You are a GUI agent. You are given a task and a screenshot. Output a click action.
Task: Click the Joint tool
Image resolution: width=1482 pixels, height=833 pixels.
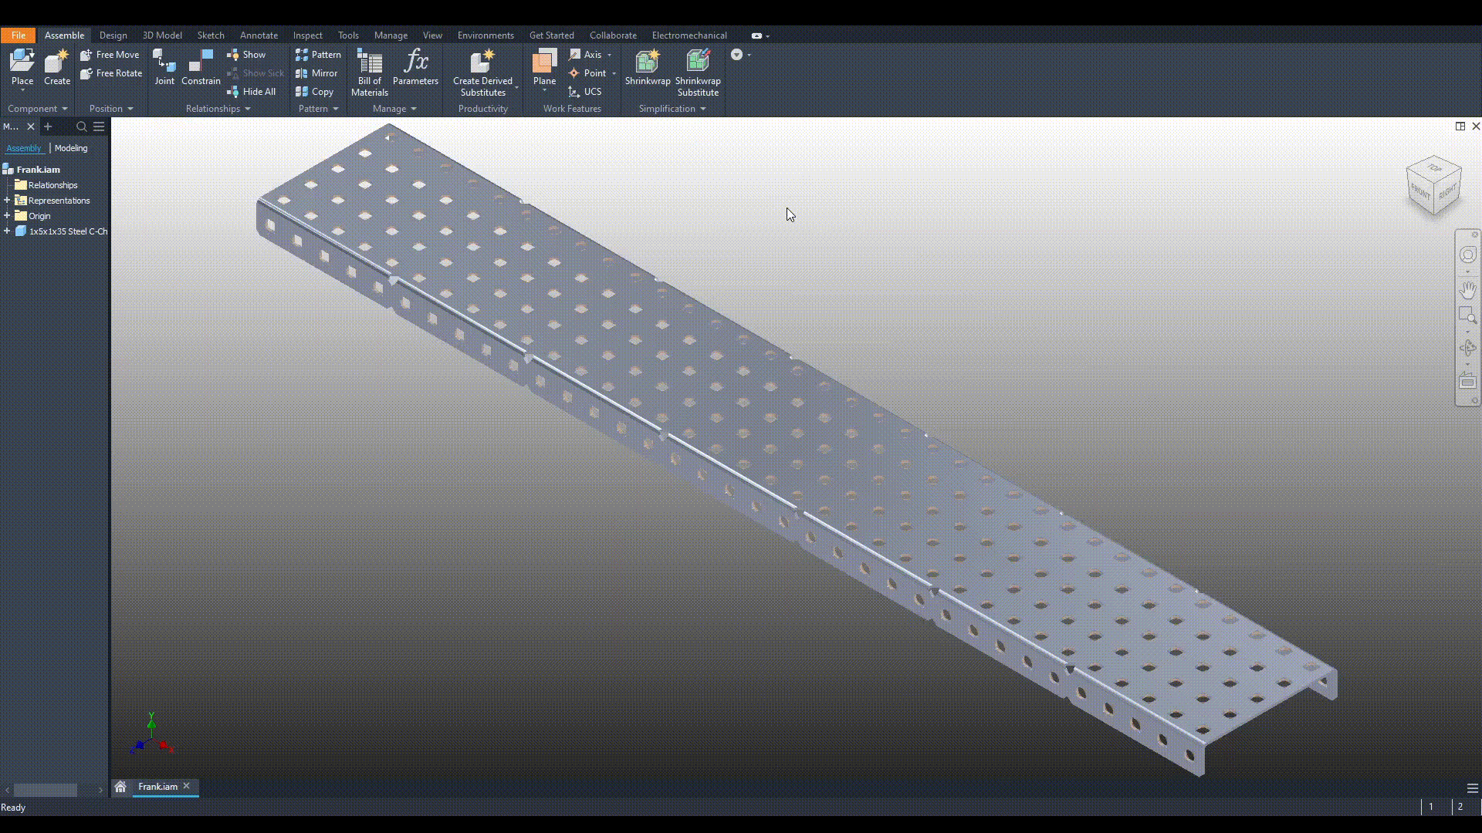click(x=164, y=67)
